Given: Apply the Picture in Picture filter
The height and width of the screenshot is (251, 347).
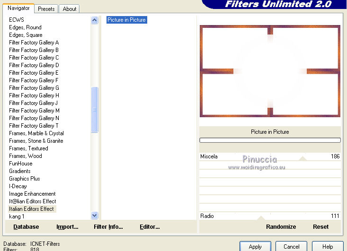Looking at the screenshot, I should [x=255, y=247].
